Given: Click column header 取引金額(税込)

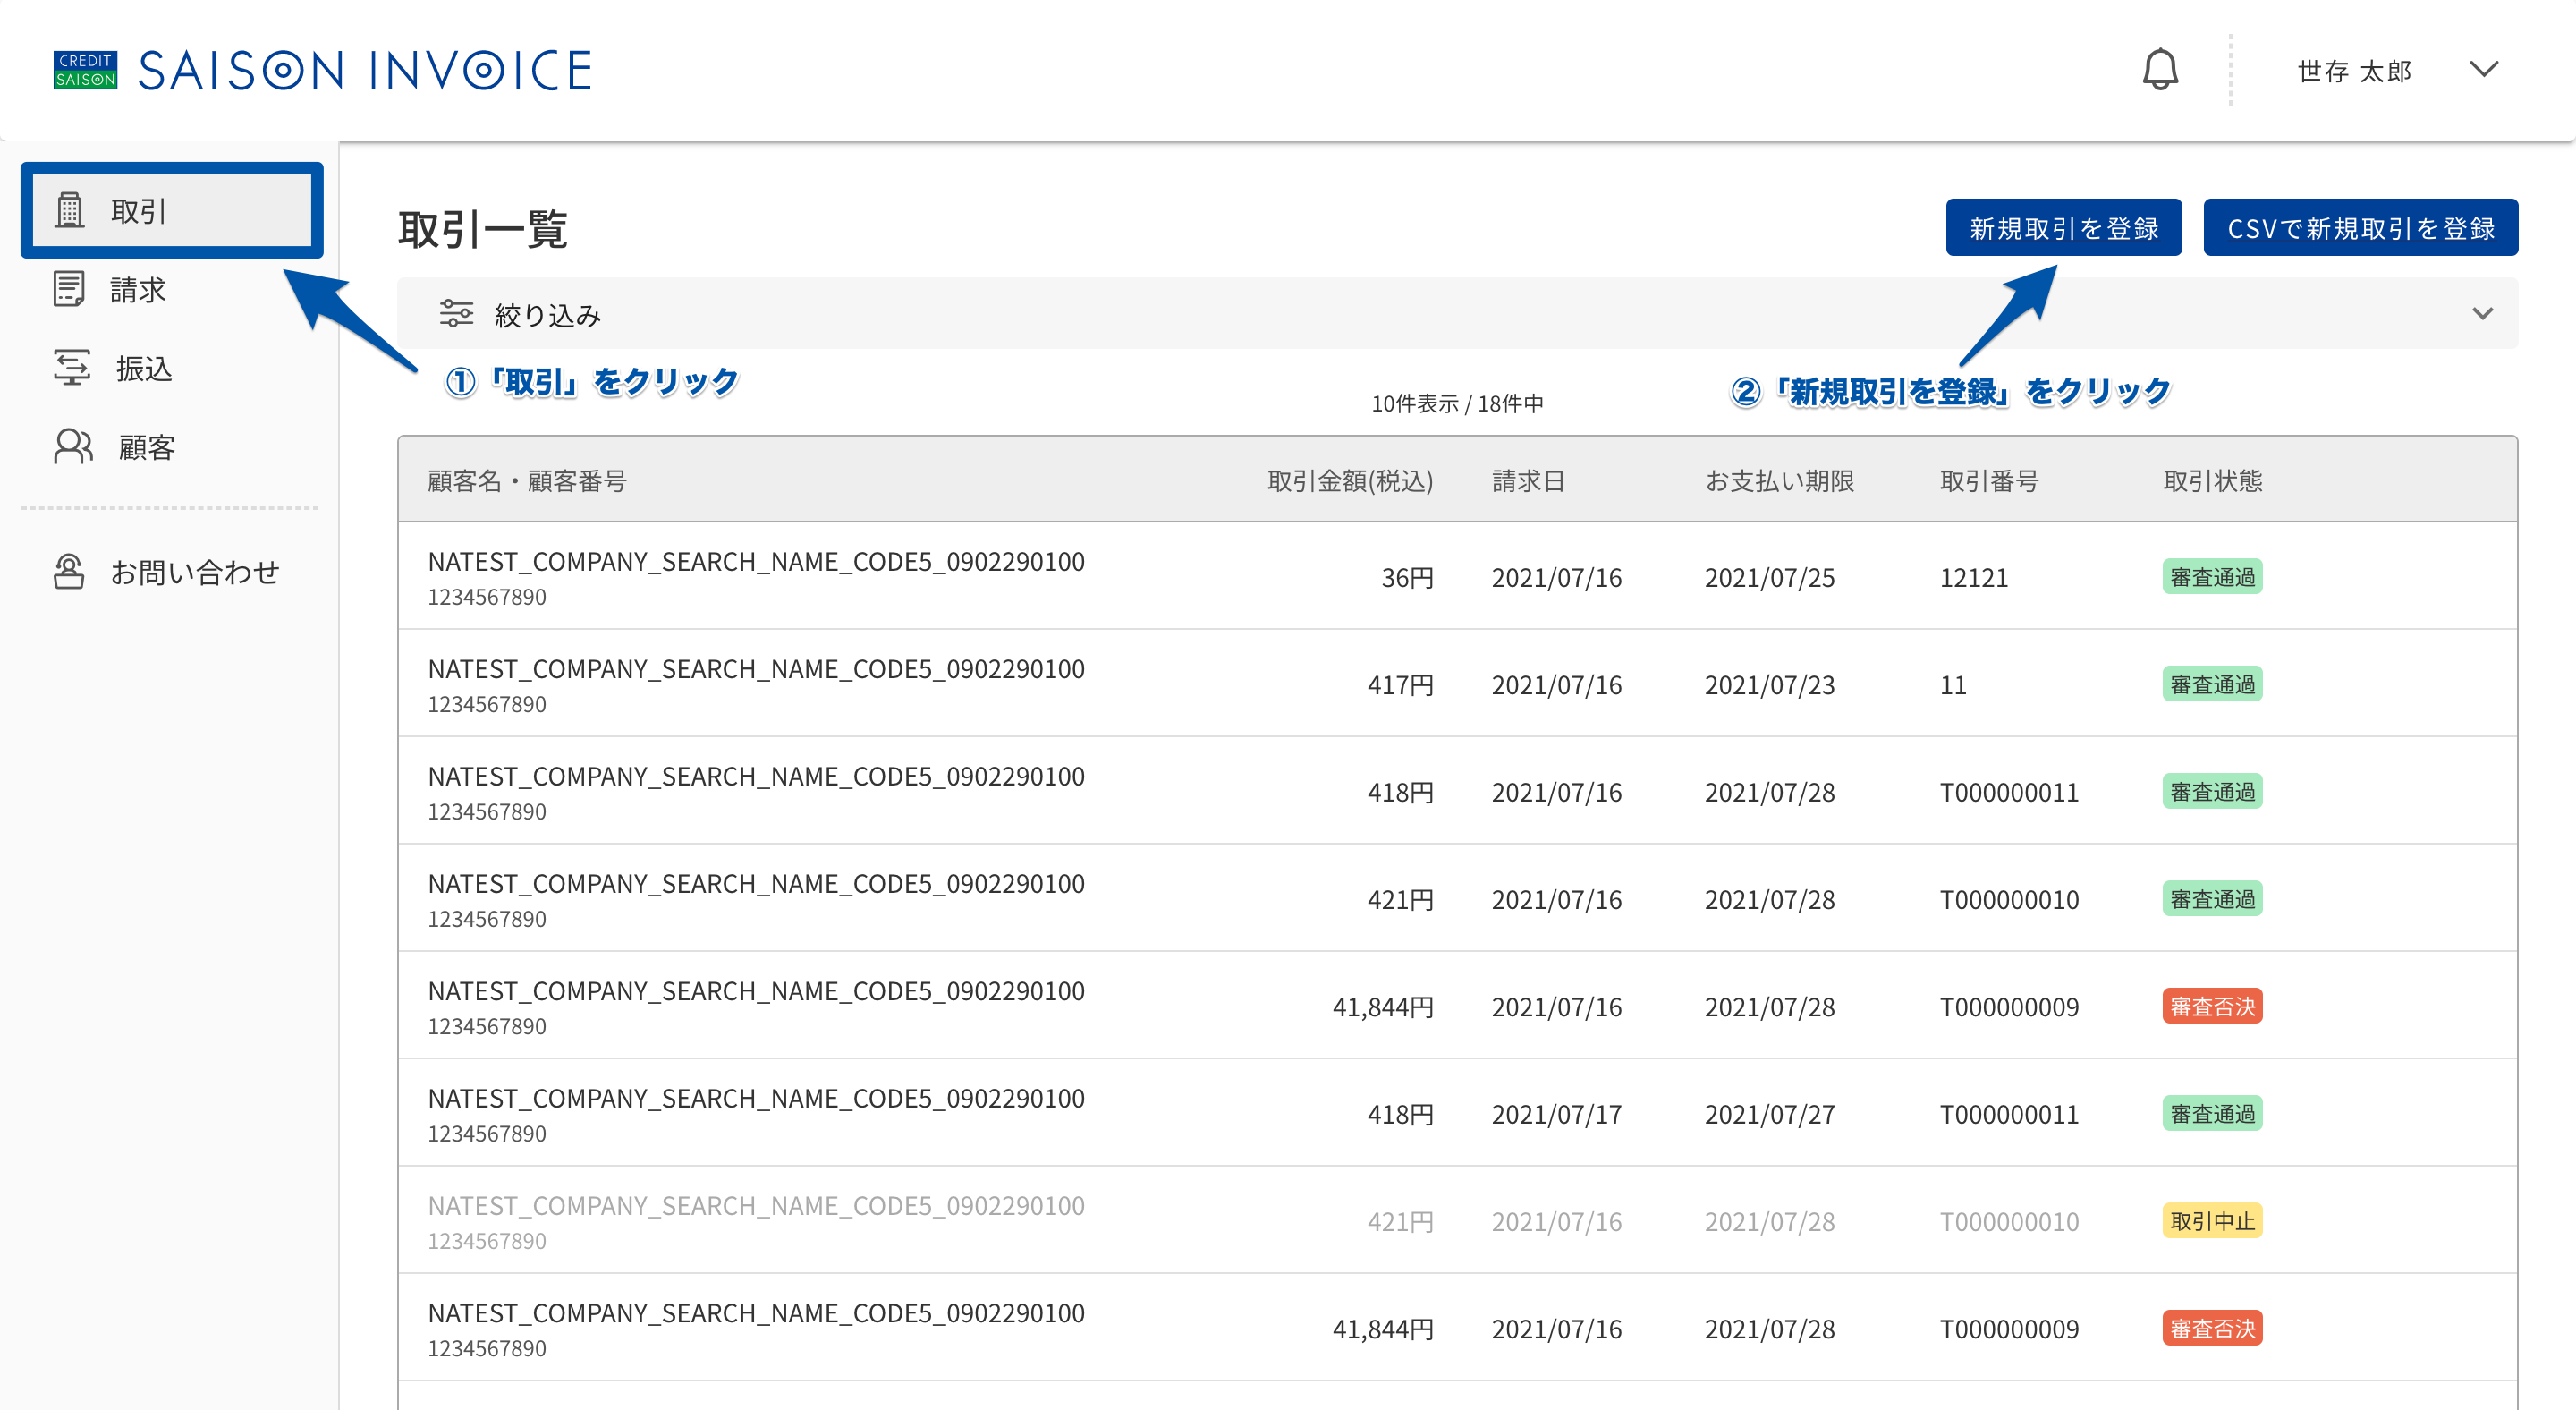Looking at the screenshot, I should (x=1350, y=481).
